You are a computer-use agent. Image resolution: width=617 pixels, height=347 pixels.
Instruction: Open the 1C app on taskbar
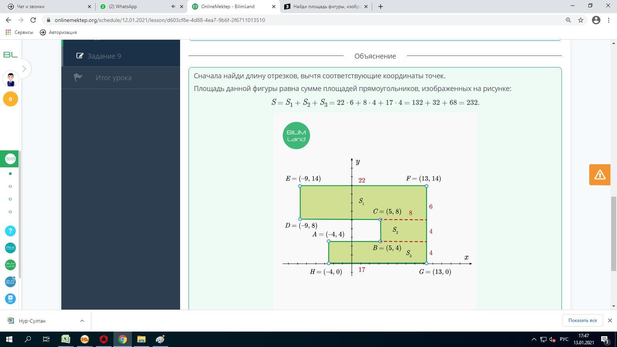point(84,339)
